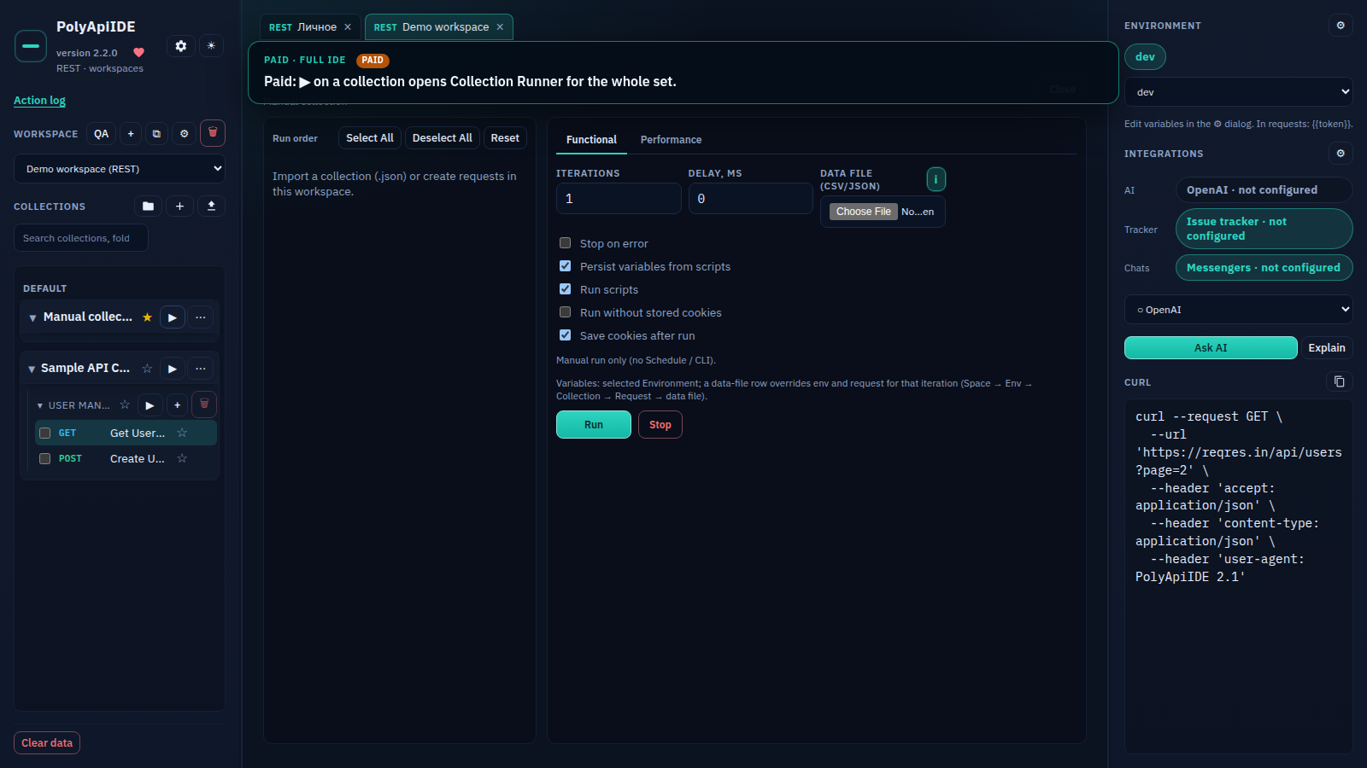The width and height of the screenshot is (1367, 768).
Task: Click the heart icon beside version 2.2.0
Action: tap(138, 53)
